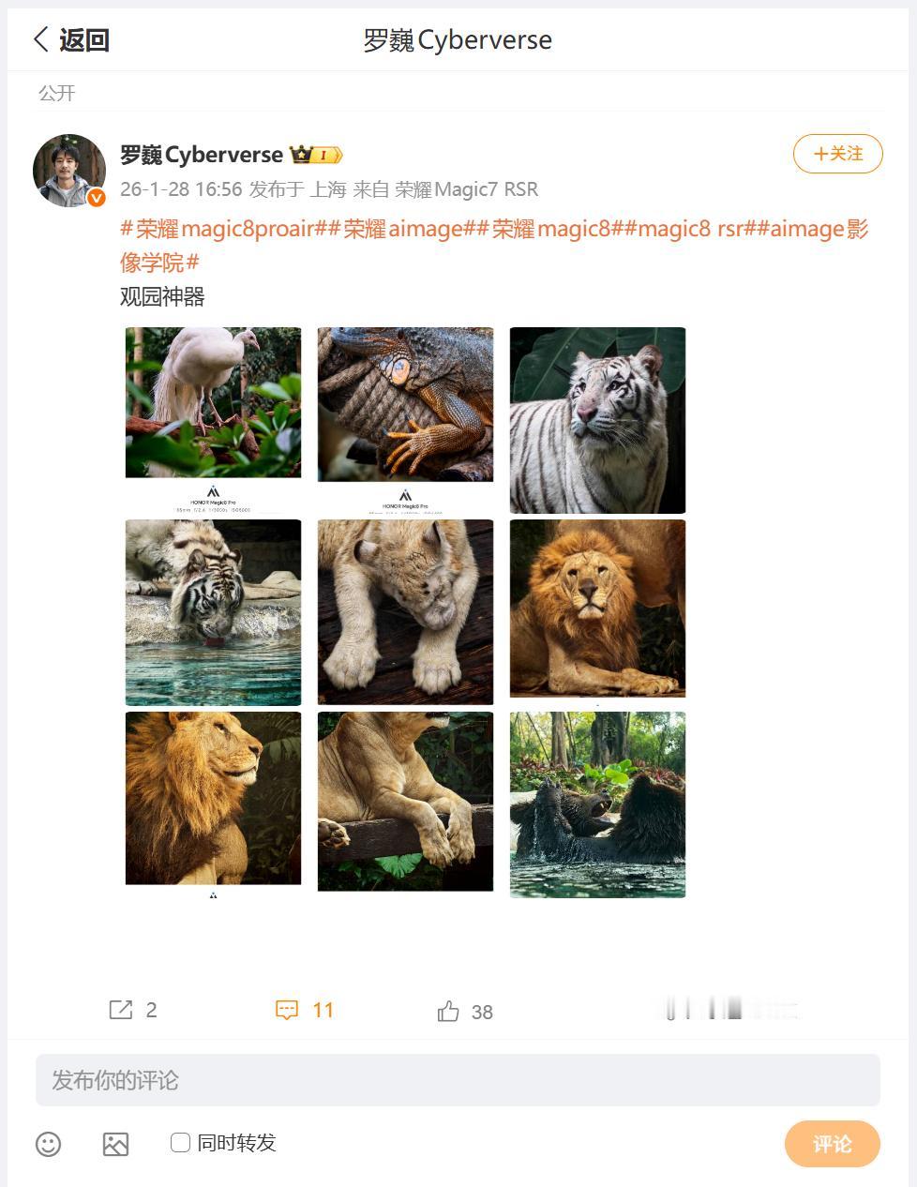Click the +关注 follow button
Screen dimensions: 917x1187
[837, 154]
